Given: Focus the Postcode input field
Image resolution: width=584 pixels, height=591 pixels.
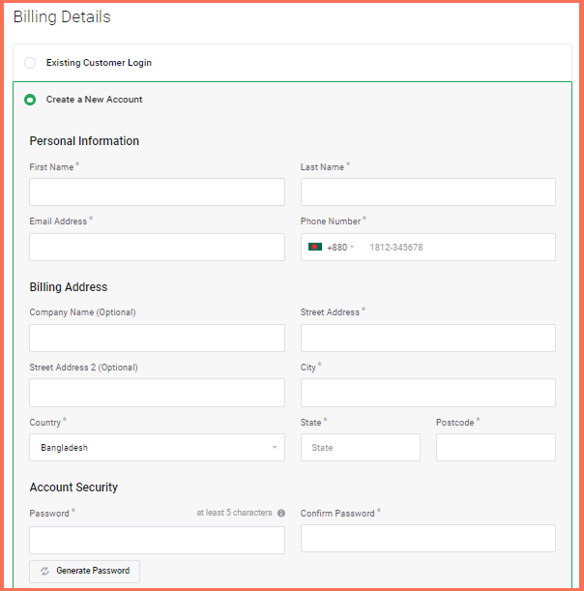Looking at the screenshot, I should pos(496,448).
